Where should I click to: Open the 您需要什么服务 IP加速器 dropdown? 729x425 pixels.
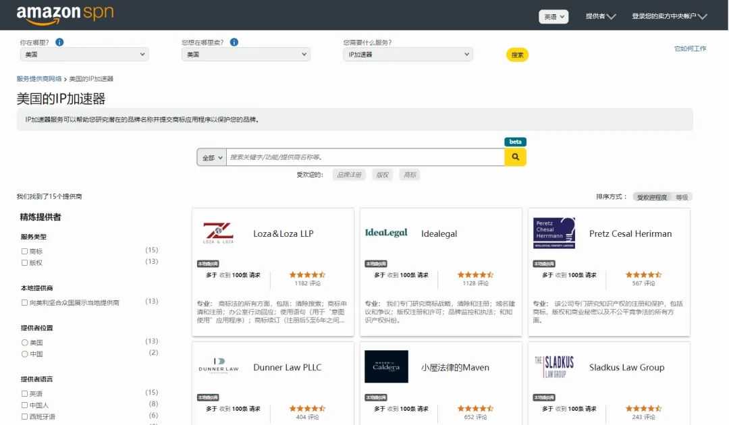click(x=408, y=55)
